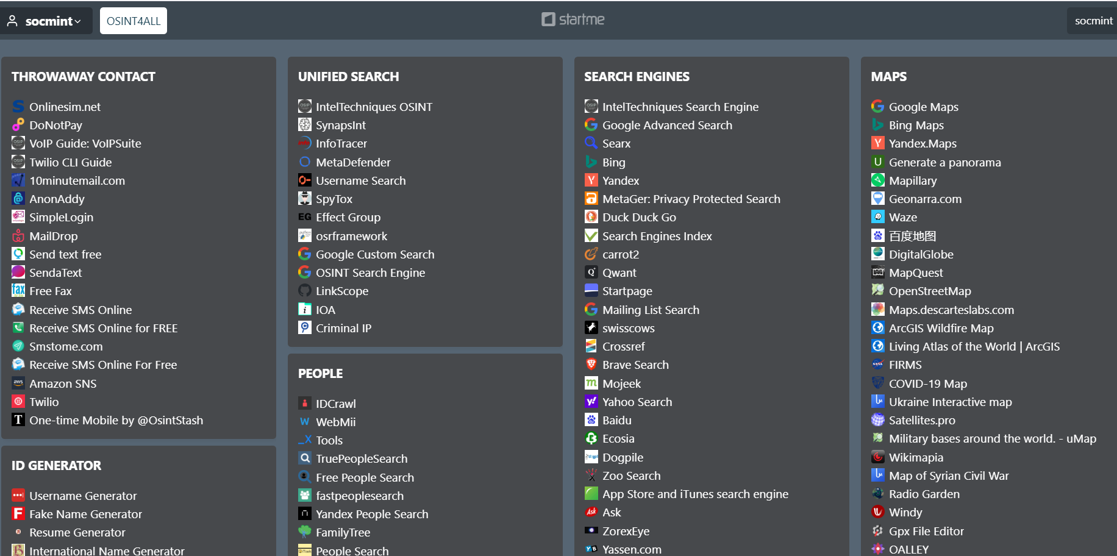Click the Criminal IP icon

tap(305, 328)
